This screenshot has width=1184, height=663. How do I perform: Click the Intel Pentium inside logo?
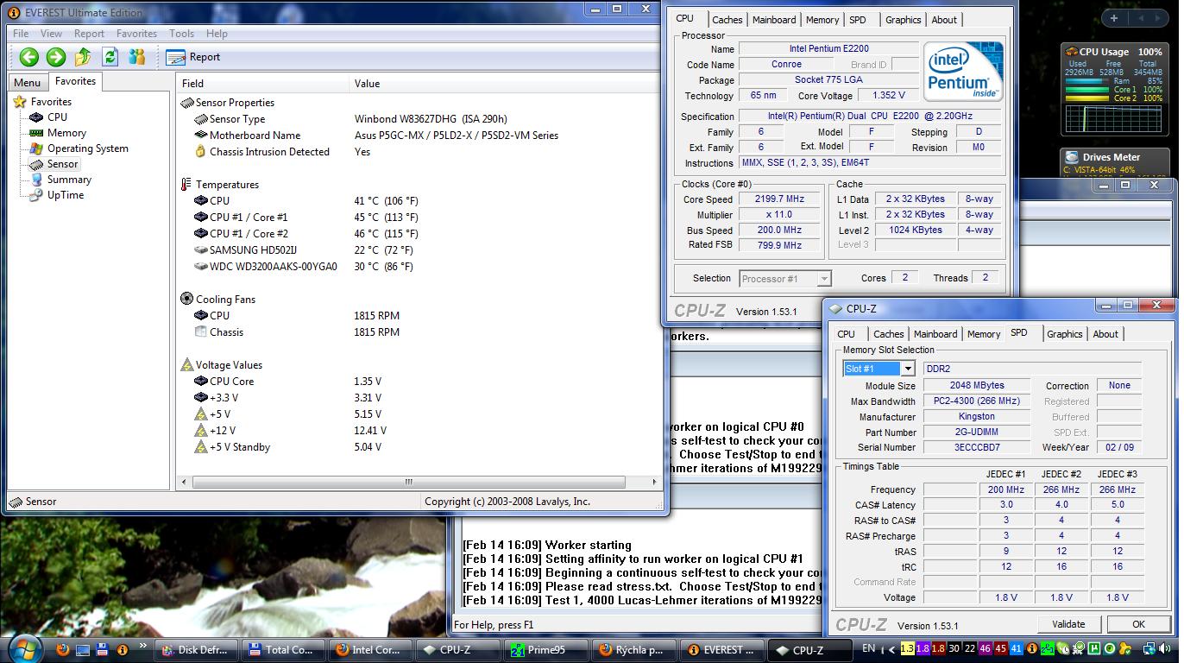963,72
